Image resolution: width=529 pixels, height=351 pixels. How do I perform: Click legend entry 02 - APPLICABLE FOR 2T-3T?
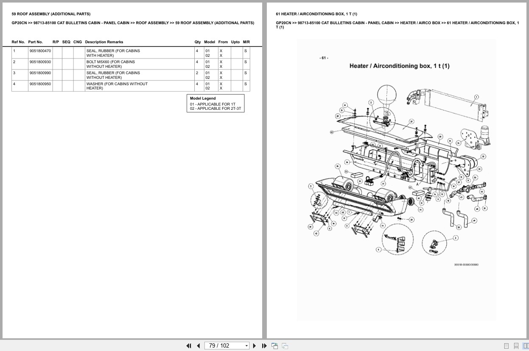[216, 109]
